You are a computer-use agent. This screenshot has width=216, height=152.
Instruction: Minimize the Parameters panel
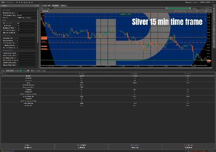coord(36,6)
